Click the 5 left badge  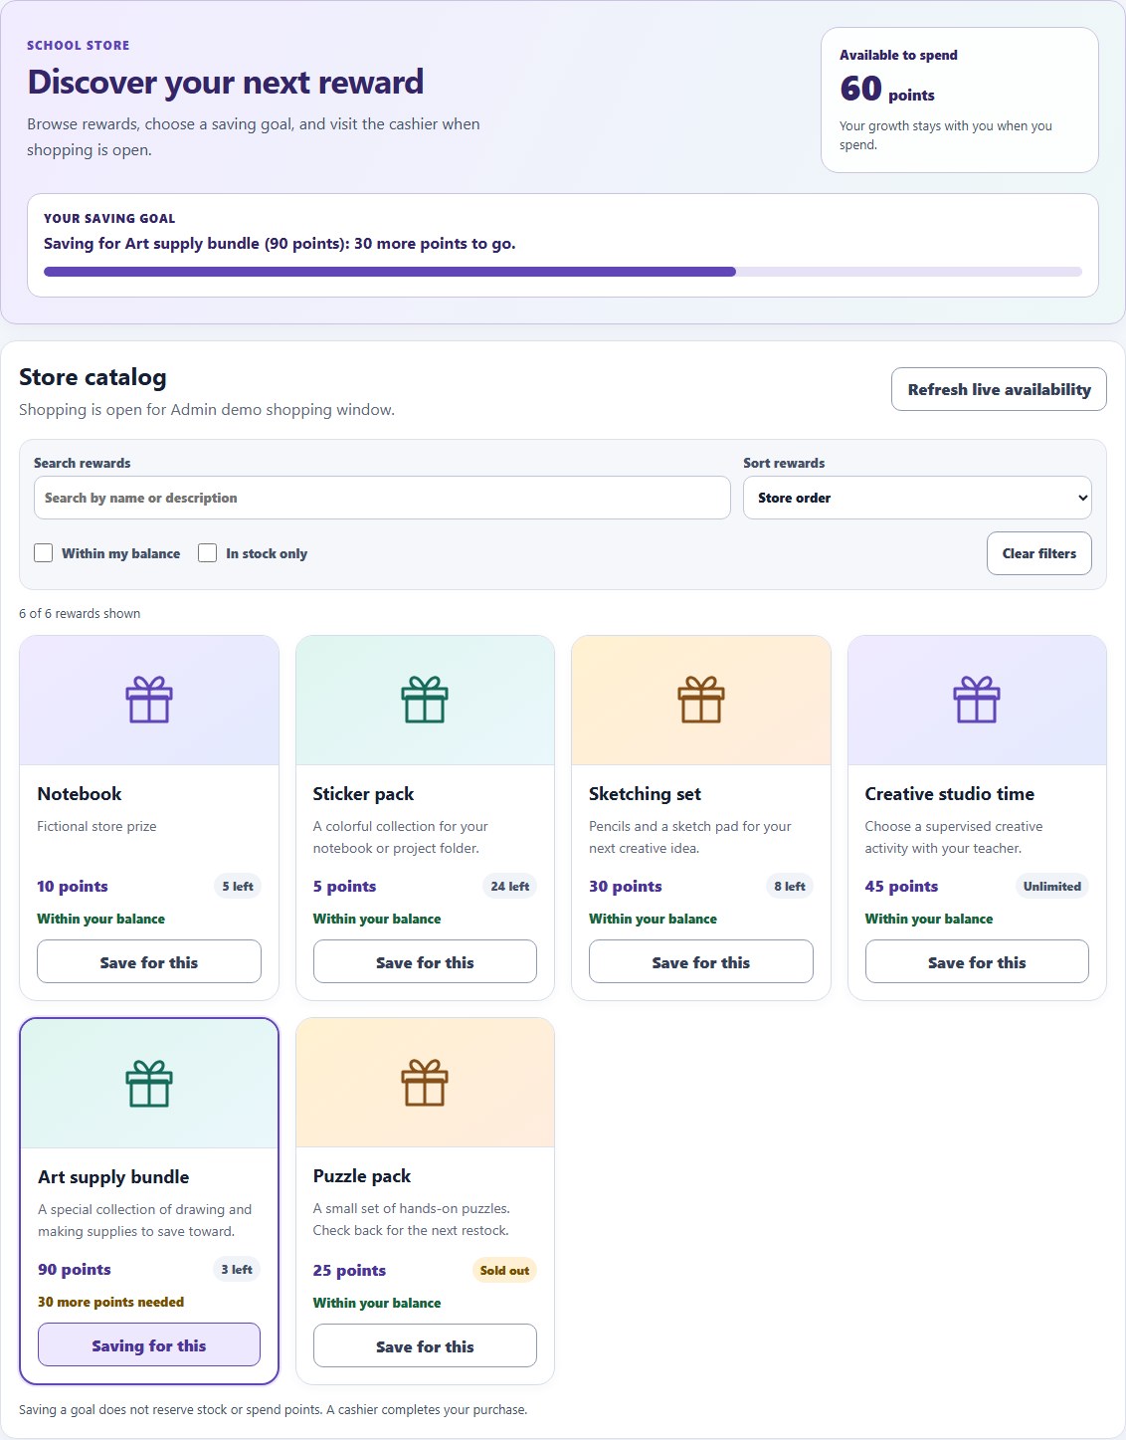pyautogui.click(x=238, y=886)
